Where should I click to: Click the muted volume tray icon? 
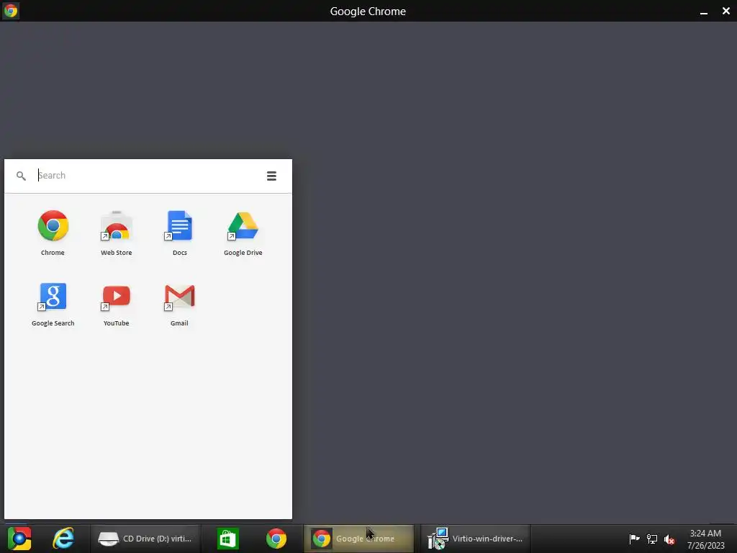pyautogui.click(x=669, y=539)
